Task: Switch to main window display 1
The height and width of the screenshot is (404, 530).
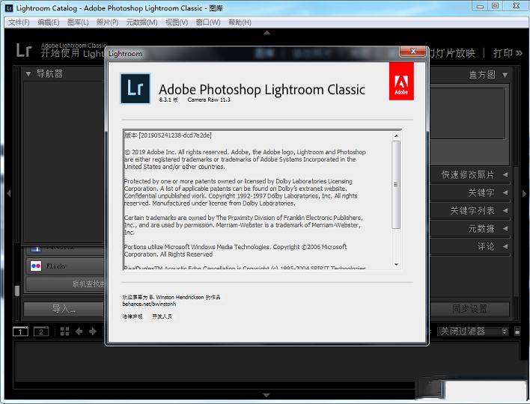Action: [x=20, y=331]
